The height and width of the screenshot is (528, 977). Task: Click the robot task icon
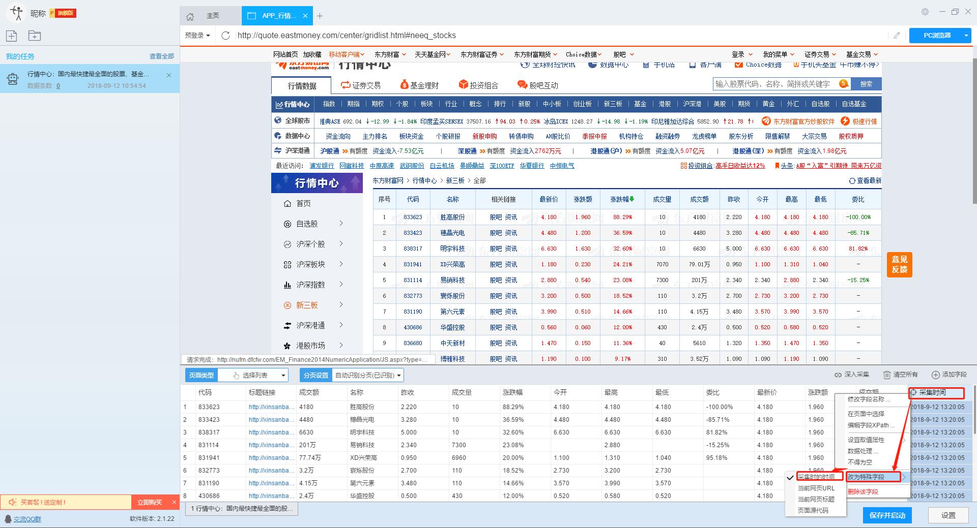[x=13, y=79]
